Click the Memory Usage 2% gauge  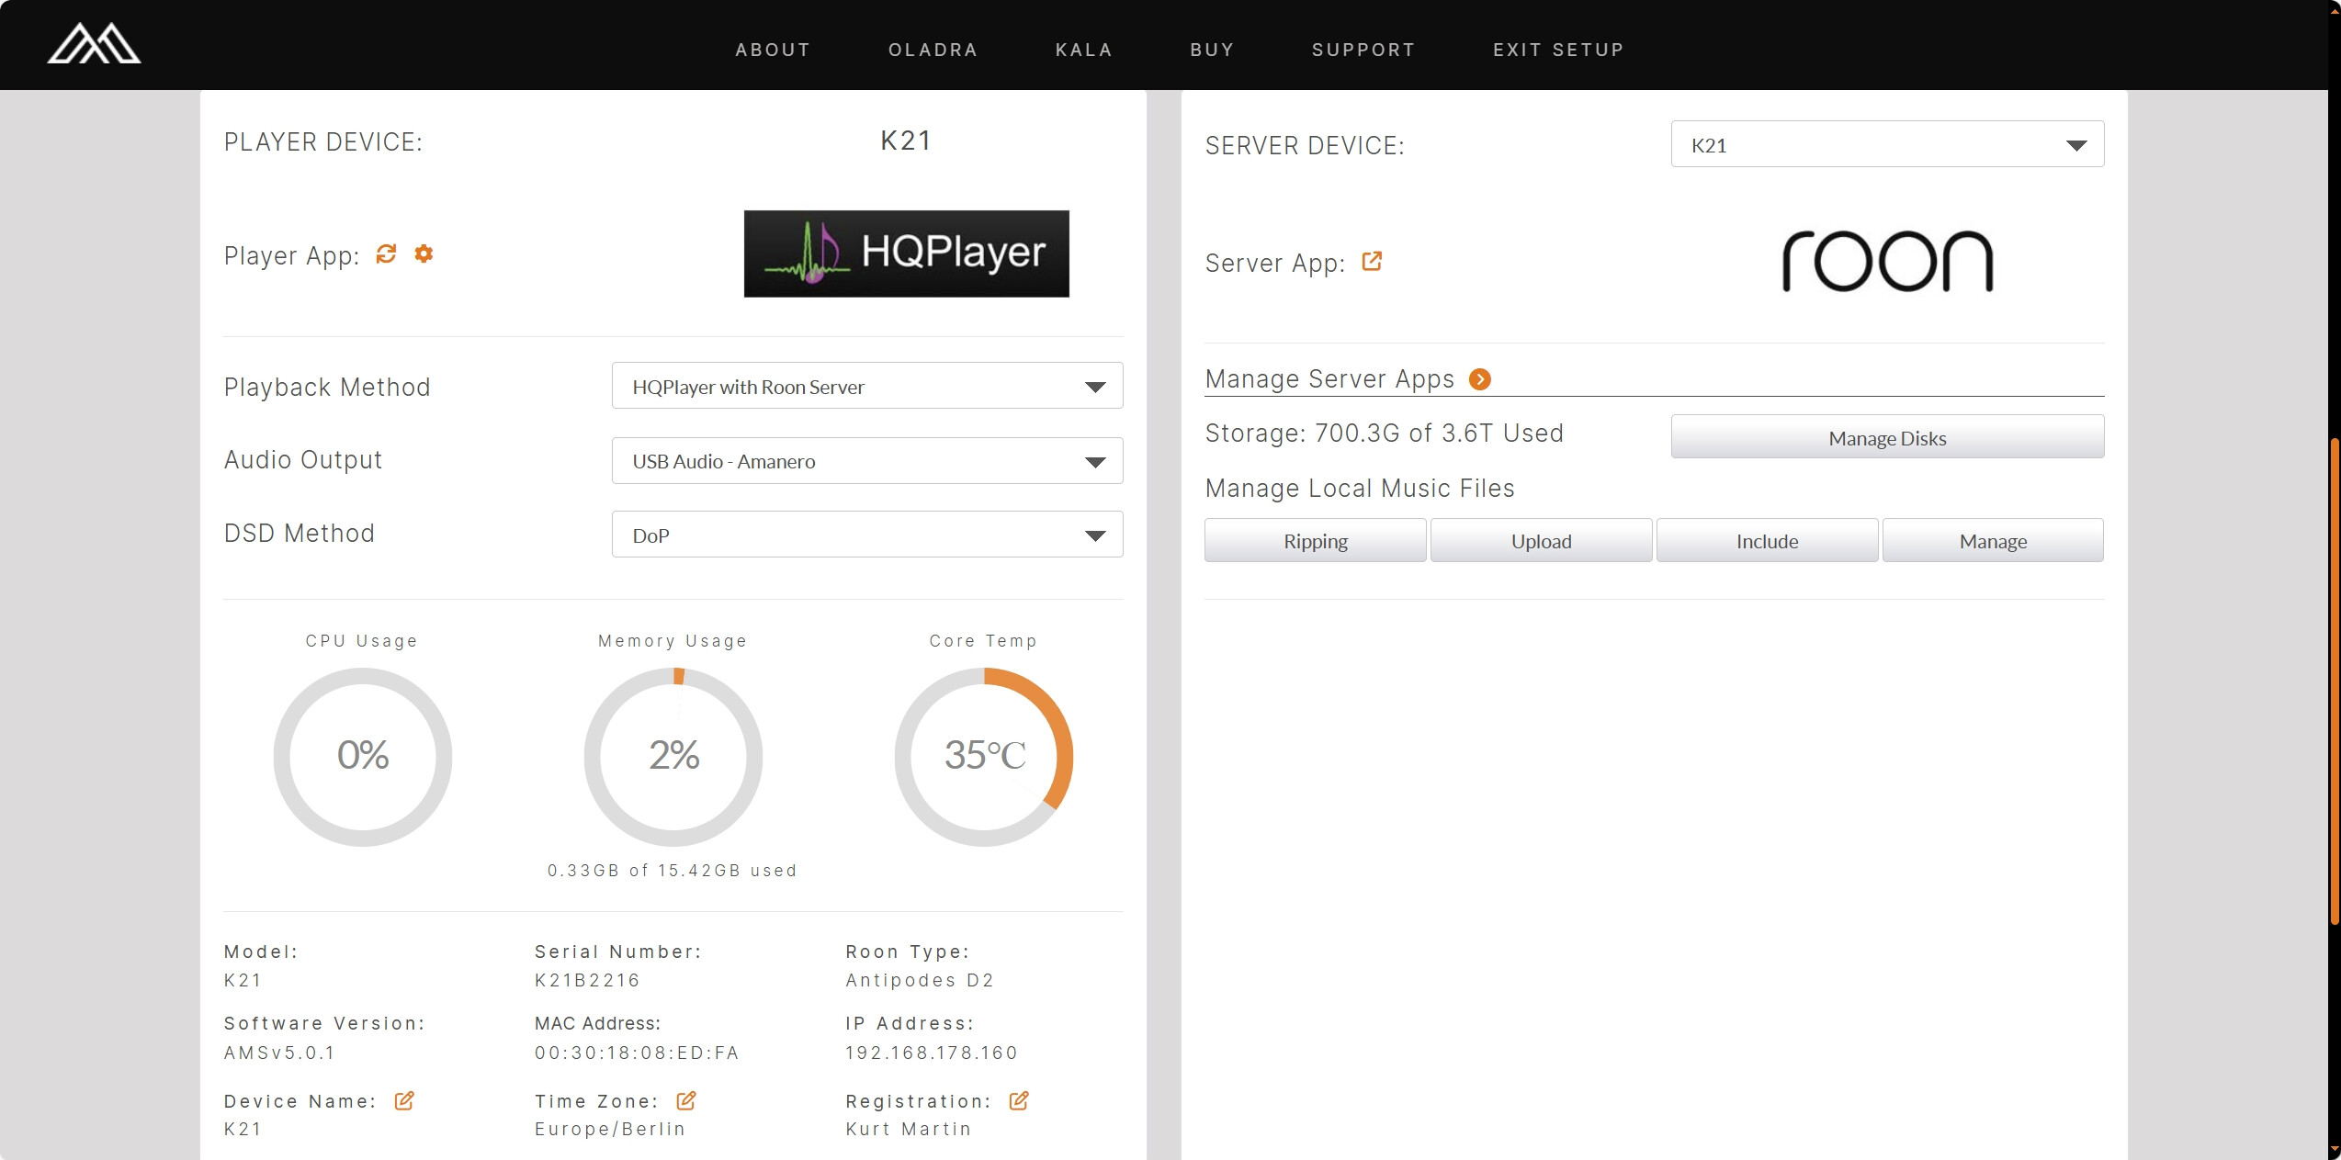point(673,757)
